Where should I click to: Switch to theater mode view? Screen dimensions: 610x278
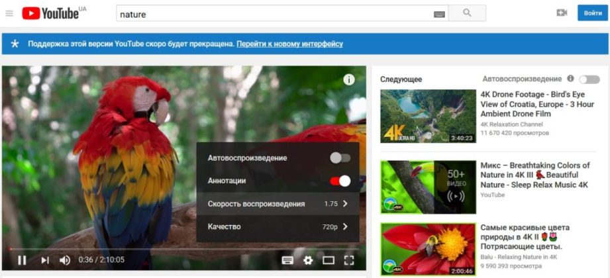pos(329,260)
